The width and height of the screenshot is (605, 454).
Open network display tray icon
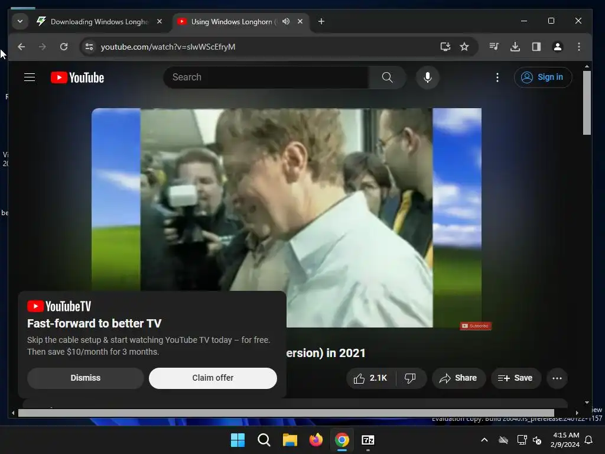pos(522,440)
